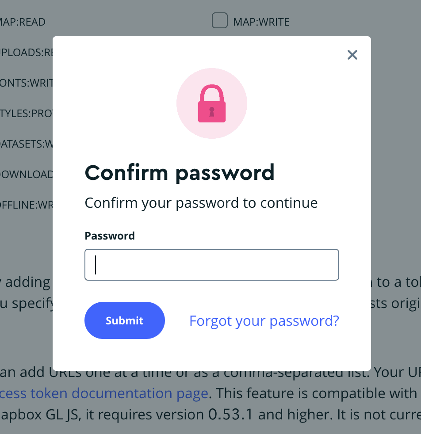Open the Forgot your password? link
Viewport: 421px width, 434px height.
264,321
